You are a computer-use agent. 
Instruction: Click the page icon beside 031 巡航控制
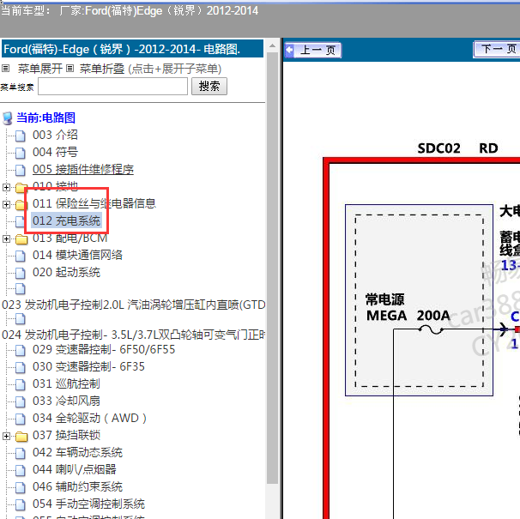pos(21,384)
